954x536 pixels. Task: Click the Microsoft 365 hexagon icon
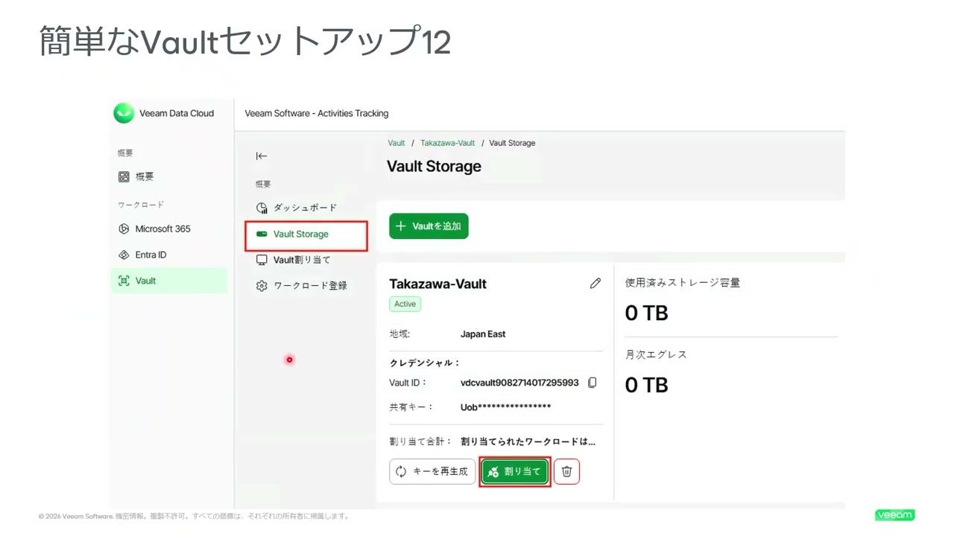pos(124,229)
